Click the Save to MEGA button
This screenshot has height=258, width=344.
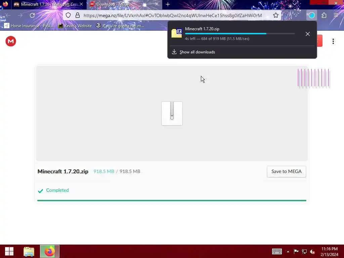(286, 172)
